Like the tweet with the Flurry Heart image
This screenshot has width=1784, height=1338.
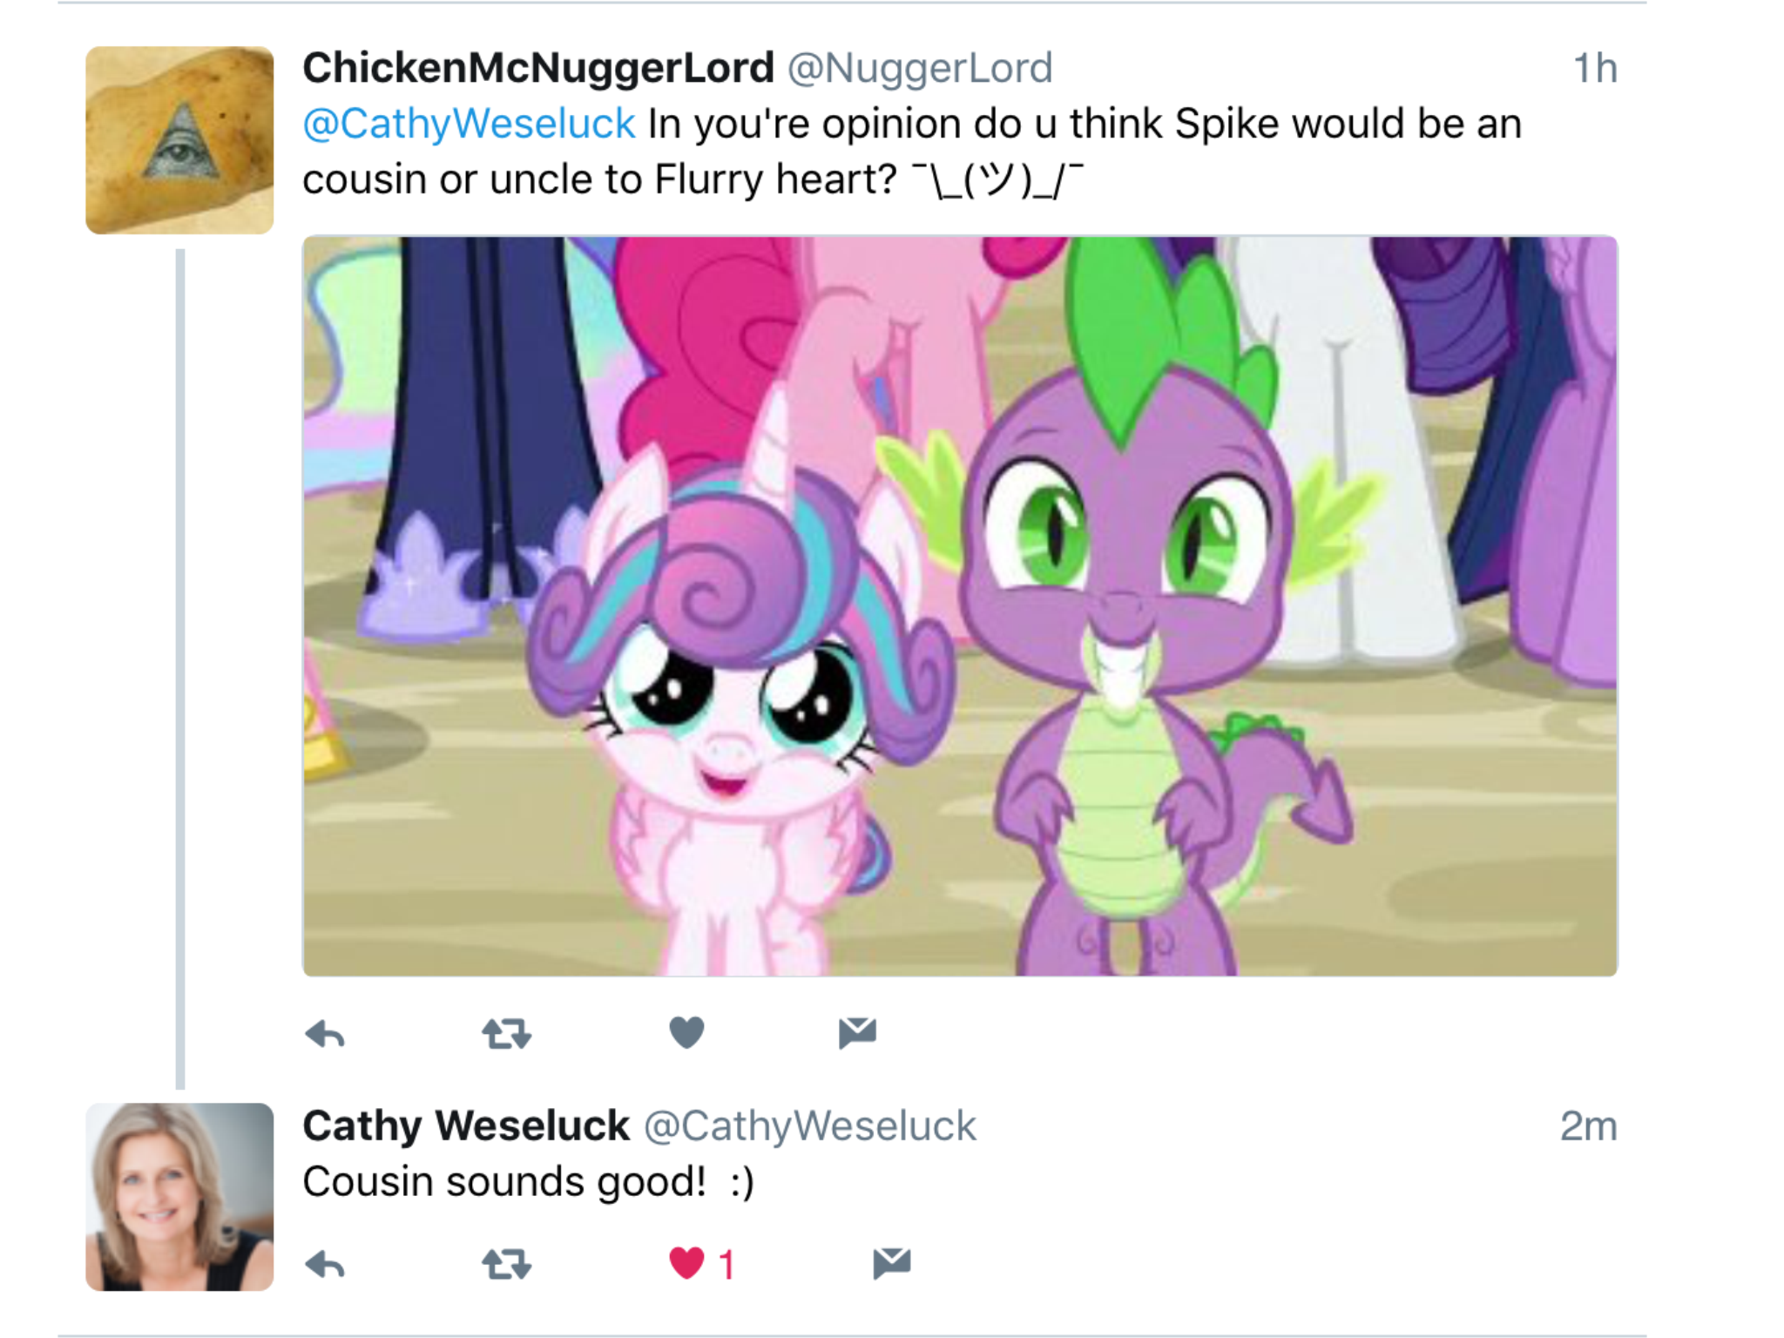point(686,1033)
